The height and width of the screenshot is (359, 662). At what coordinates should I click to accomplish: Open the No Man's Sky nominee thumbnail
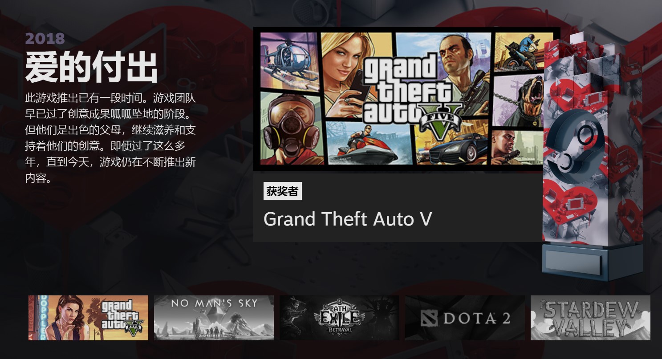[x=214, y=318]
